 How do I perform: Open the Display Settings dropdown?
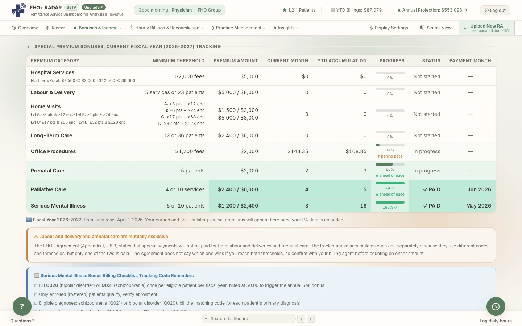[390, 28]
